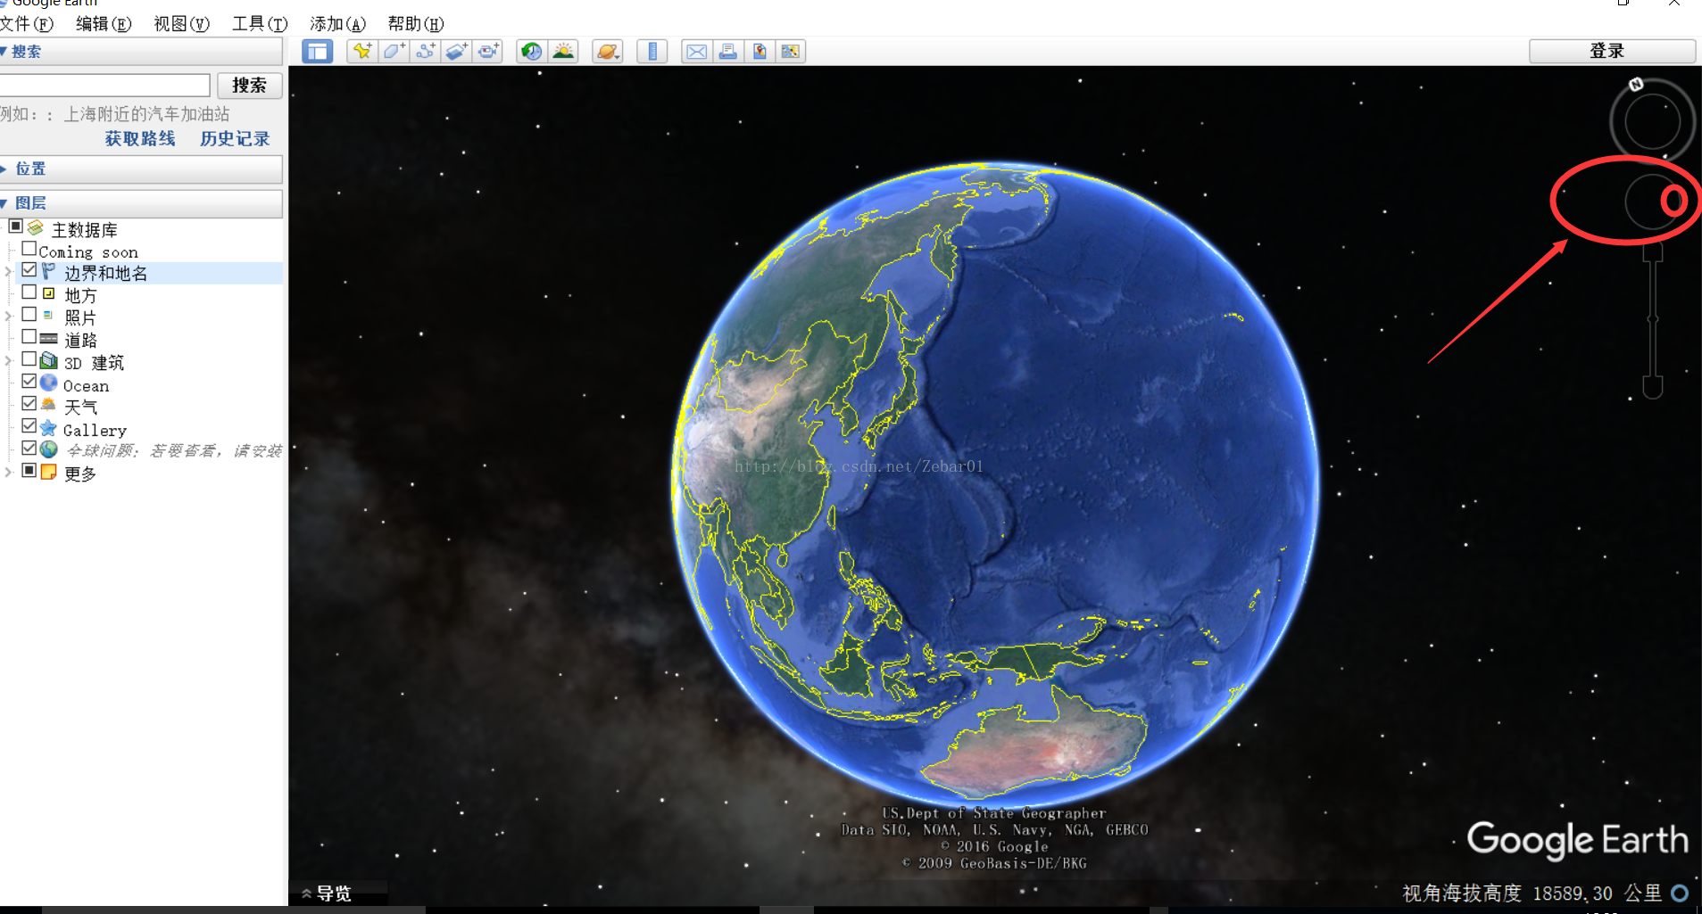Collapse the 图层 panel header
This screenshot has height=914, width=1702.
[x=141, y=203]
